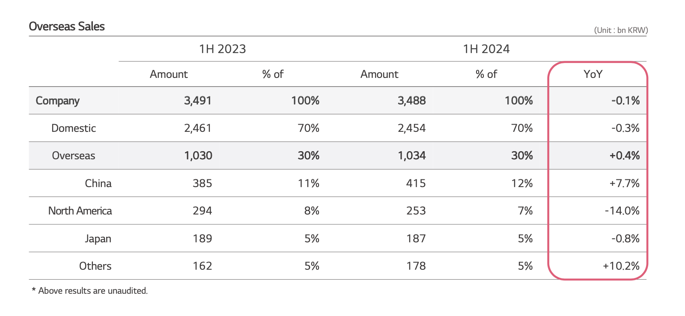Select the Japan row label
Screen dimensions: 685x316
pos(98,238)
